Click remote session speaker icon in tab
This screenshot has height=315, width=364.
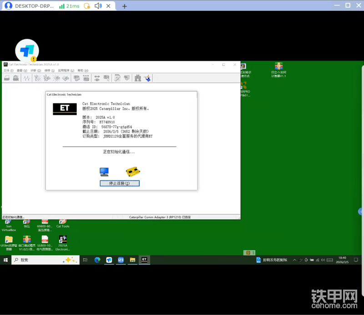point(98,6)
